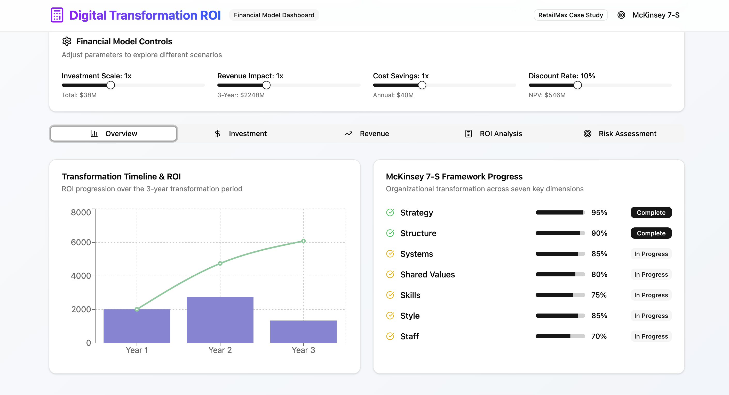Open the ROI Analysis tab

pyautogui.click(x=494, y=134)
